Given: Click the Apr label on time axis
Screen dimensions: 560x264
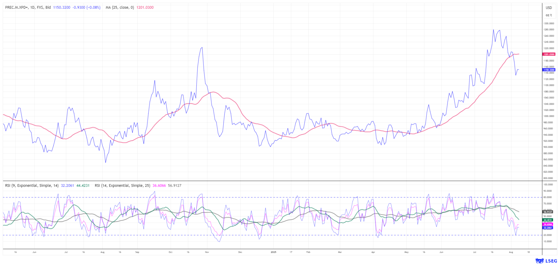Looking at the screenshot, I should tap(373, 252).
